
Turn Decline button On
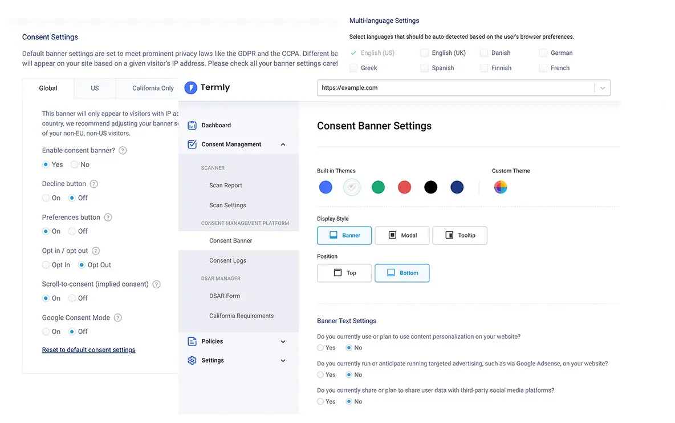pos(46,198)
